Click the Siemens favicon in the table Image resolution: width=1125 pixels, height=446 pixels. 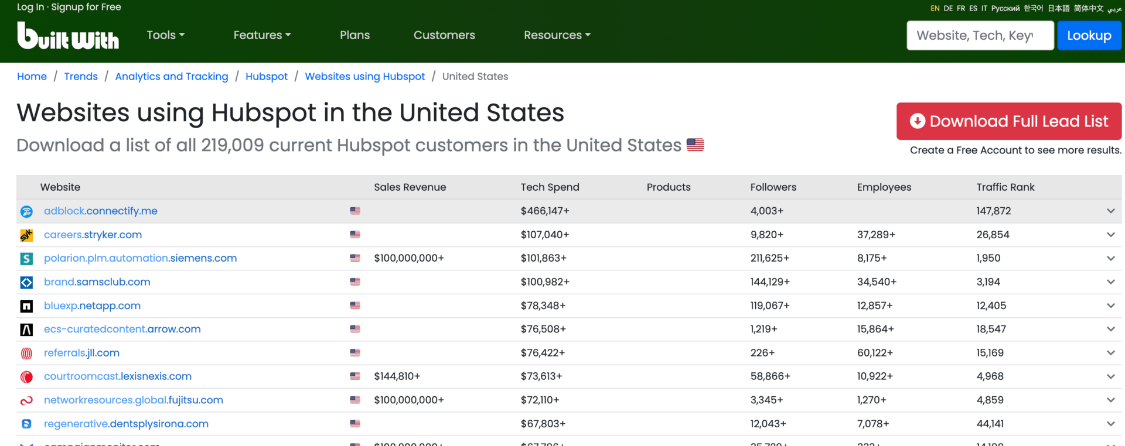[26, 259]
